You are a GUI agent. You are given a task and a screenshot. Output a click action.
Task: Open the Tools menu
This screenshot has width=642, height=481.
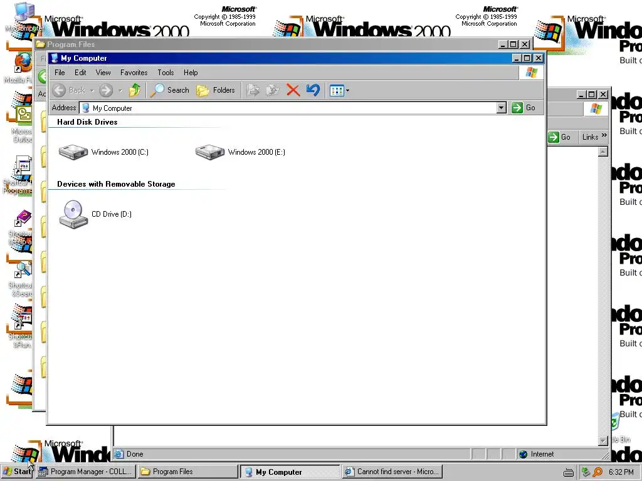point(166,73)
